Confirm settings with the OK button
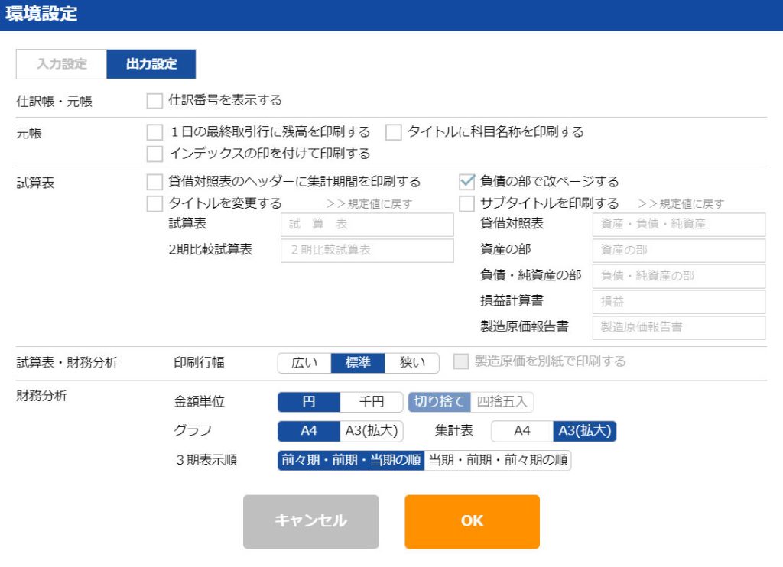783x567 pixels. (x=472, y=522)
